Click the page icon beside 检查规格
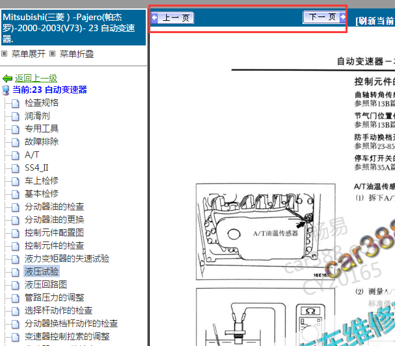This screenshot has width=395, height=346. click(16, 103)
